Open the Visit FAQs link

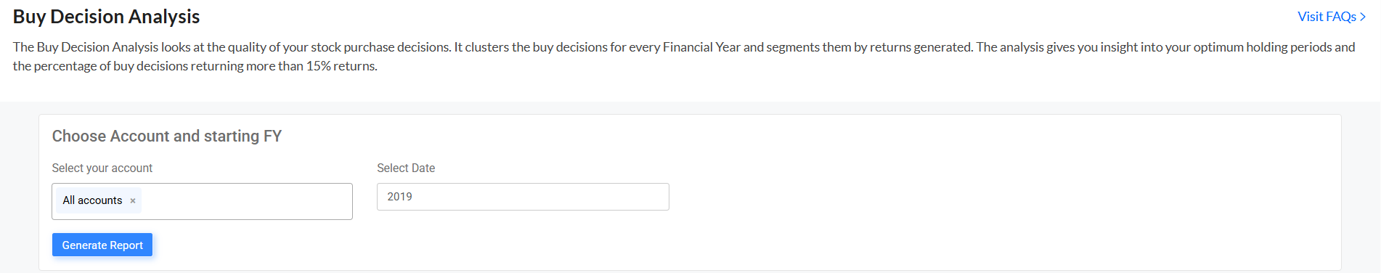tap(1332, 17)
